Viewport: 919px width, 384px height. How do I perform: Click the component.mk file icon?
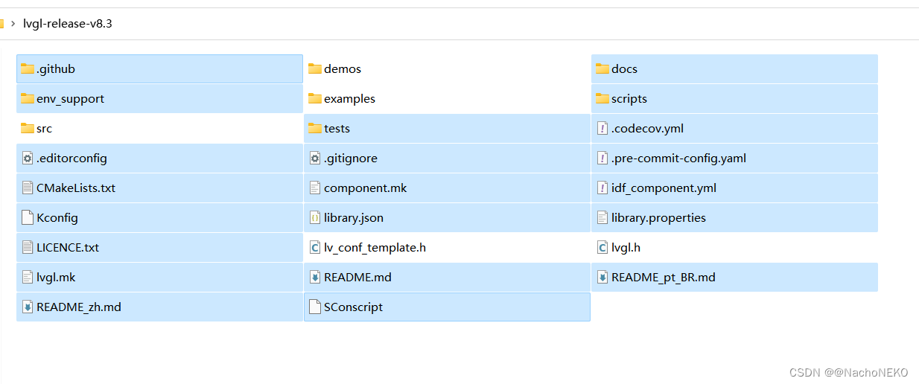coord(315,188)
